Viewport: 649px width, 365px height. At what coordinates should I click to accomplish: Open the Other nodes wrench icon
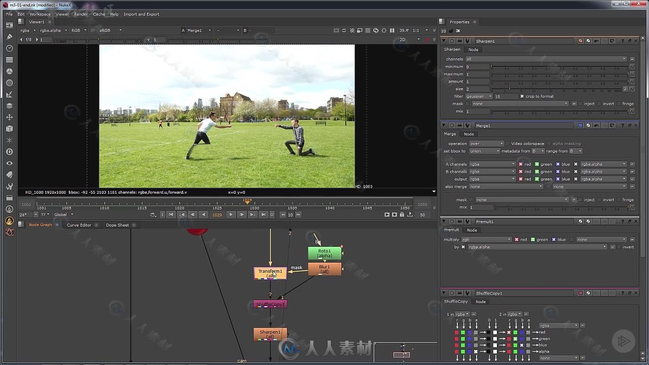(9, 186)
